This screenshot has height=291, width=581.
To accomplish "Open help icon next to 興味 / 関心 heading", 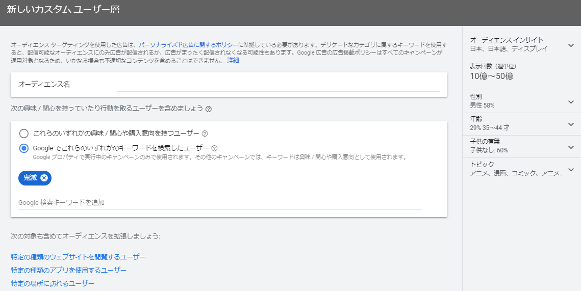I will point(209,109).
